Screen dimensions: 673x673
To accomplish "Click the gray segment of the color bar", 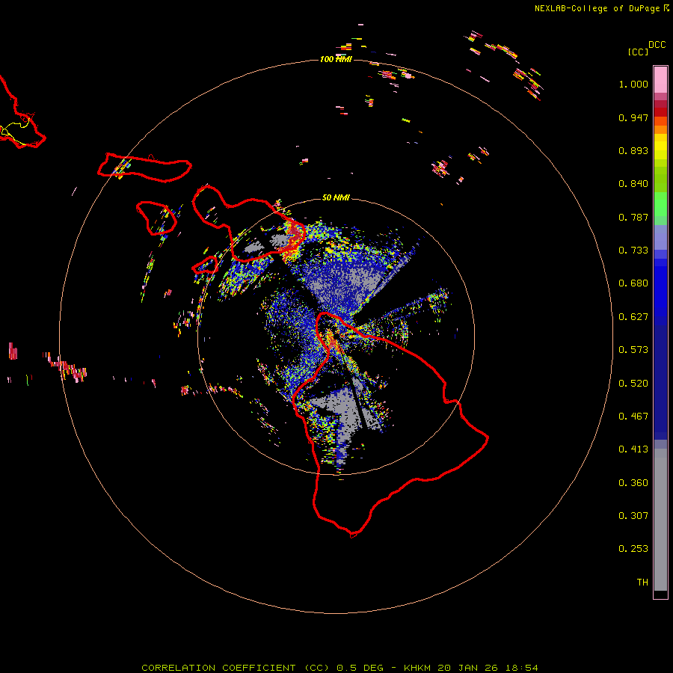I will 660,520.
